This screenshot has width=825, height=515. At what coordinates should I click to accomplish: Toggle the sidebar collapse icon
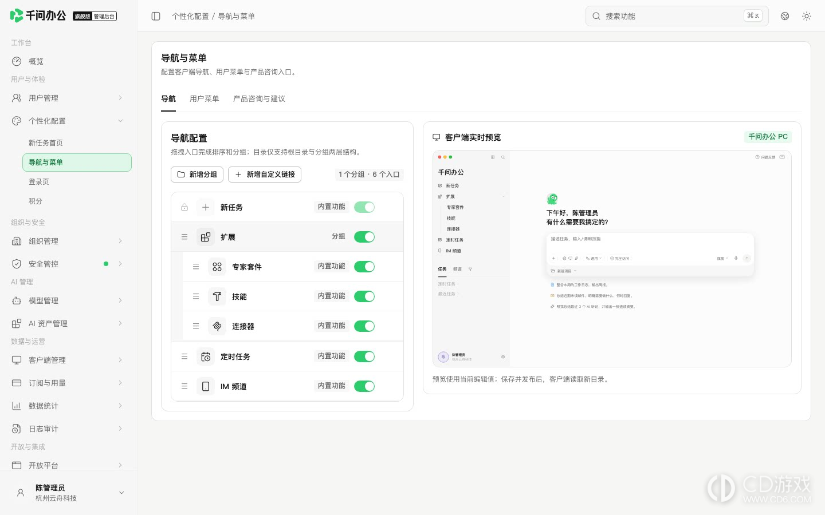pos(156,16)
